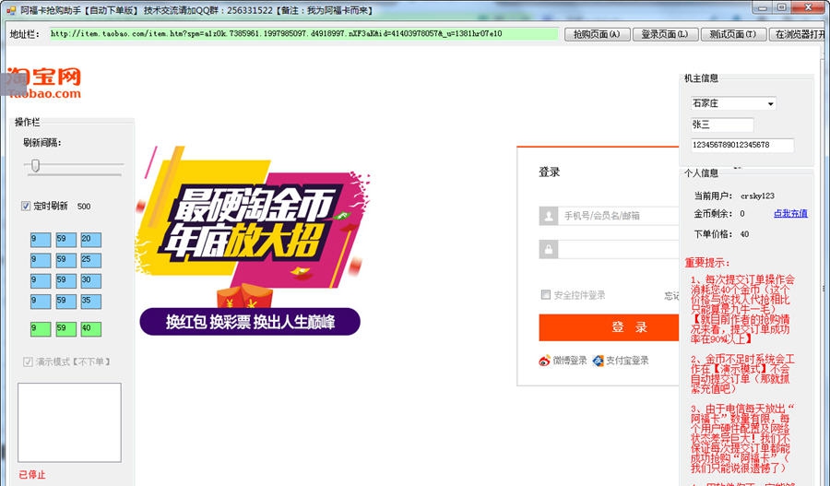This screenshot has width=830, height=486.
Task: Click the Weibo login icon
Action: click(x=545, y=362)
